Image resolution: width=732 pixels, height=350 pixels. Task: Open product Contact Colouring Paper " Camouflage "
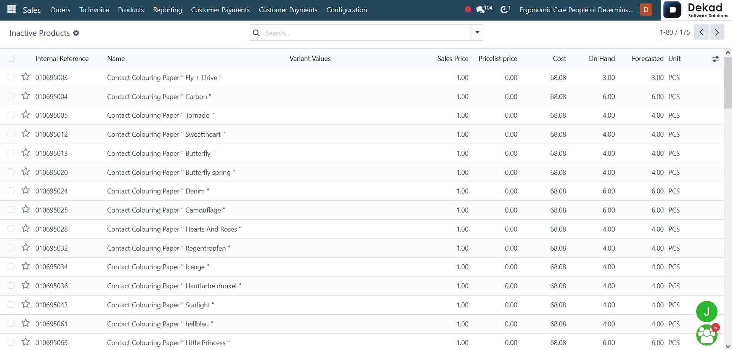(166, 210)
